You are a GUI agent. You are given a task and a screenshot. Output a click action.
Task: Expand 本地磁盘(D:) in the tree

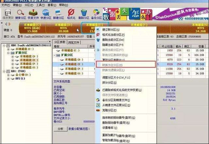(x=13, y=57)
